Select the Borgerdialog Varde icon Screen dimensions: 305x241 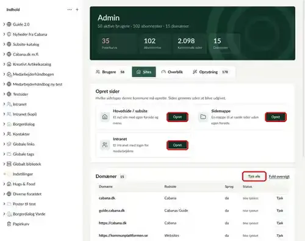9,214
